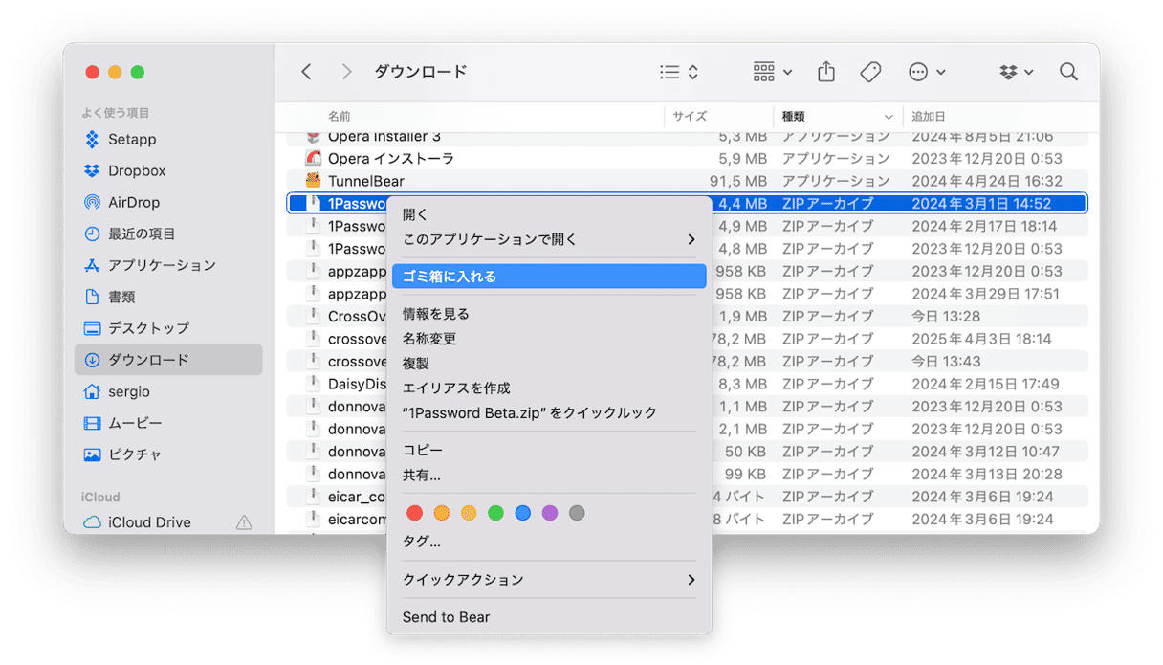Expand クイックアクション submenu

point(549,580)
